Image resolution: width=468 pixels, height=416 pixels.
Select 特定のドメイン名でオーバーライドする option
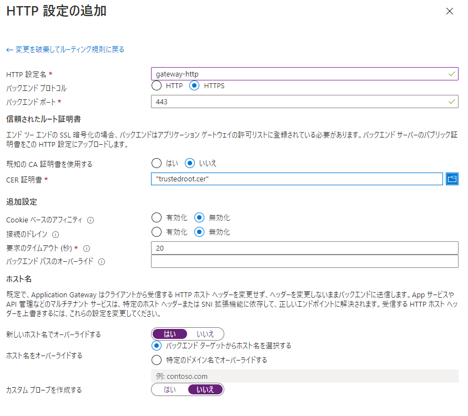(x=157, y=360)
